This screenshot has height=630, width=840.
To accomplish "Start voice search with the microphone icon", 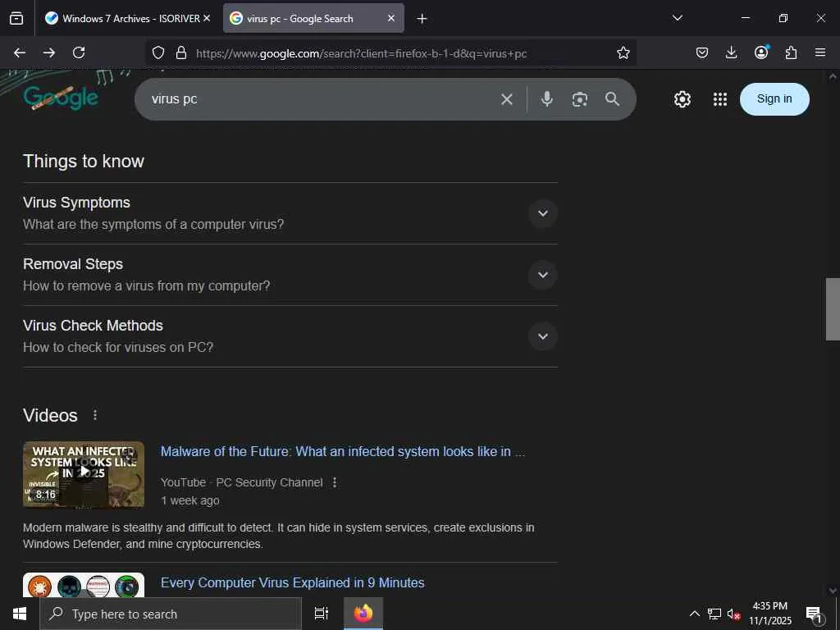I will (546, 99).
